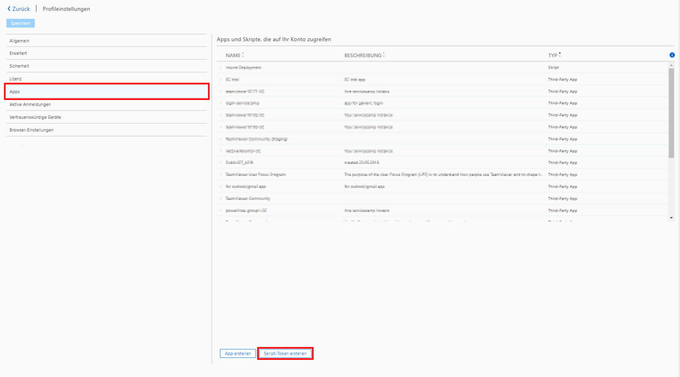
Task: Expand the for outlook/gmail app row
Action: (220, 186)
